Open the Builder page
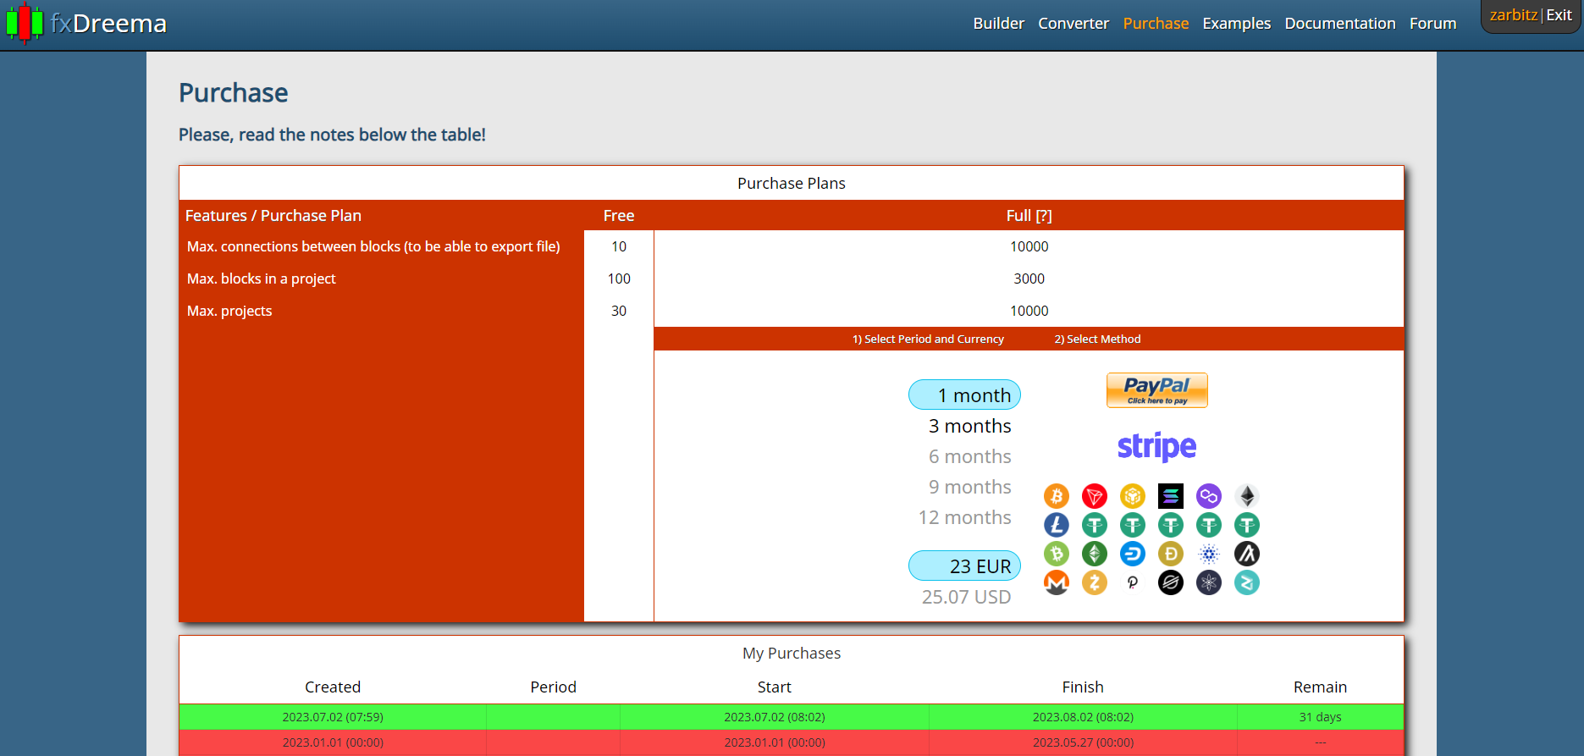Screen dimensions: 1584x756 999,24
